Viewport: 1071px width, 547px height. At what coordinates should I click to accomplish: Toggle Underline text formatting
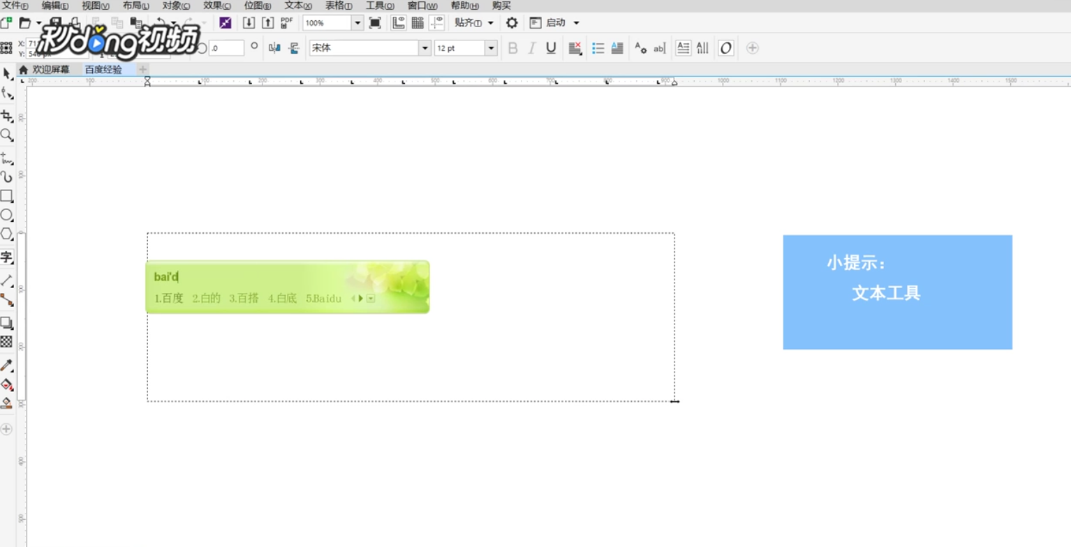(551, 48)
